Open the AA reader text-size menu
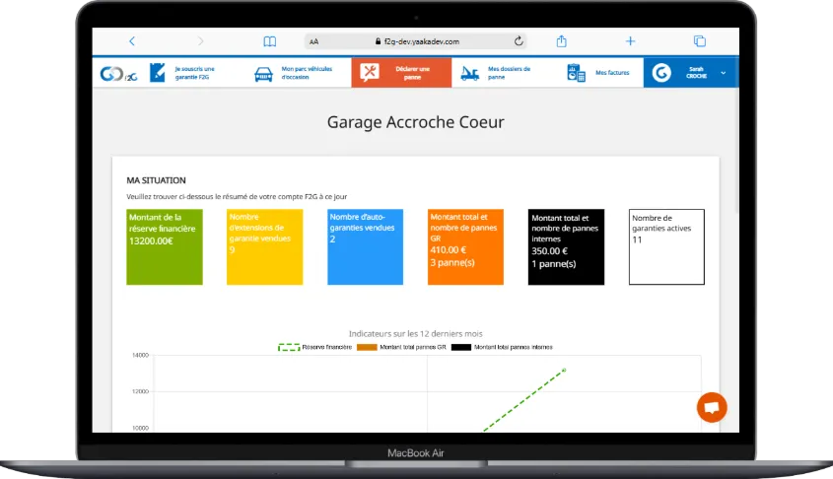This screenshot has height=479, width=833. tap(313, 42)
